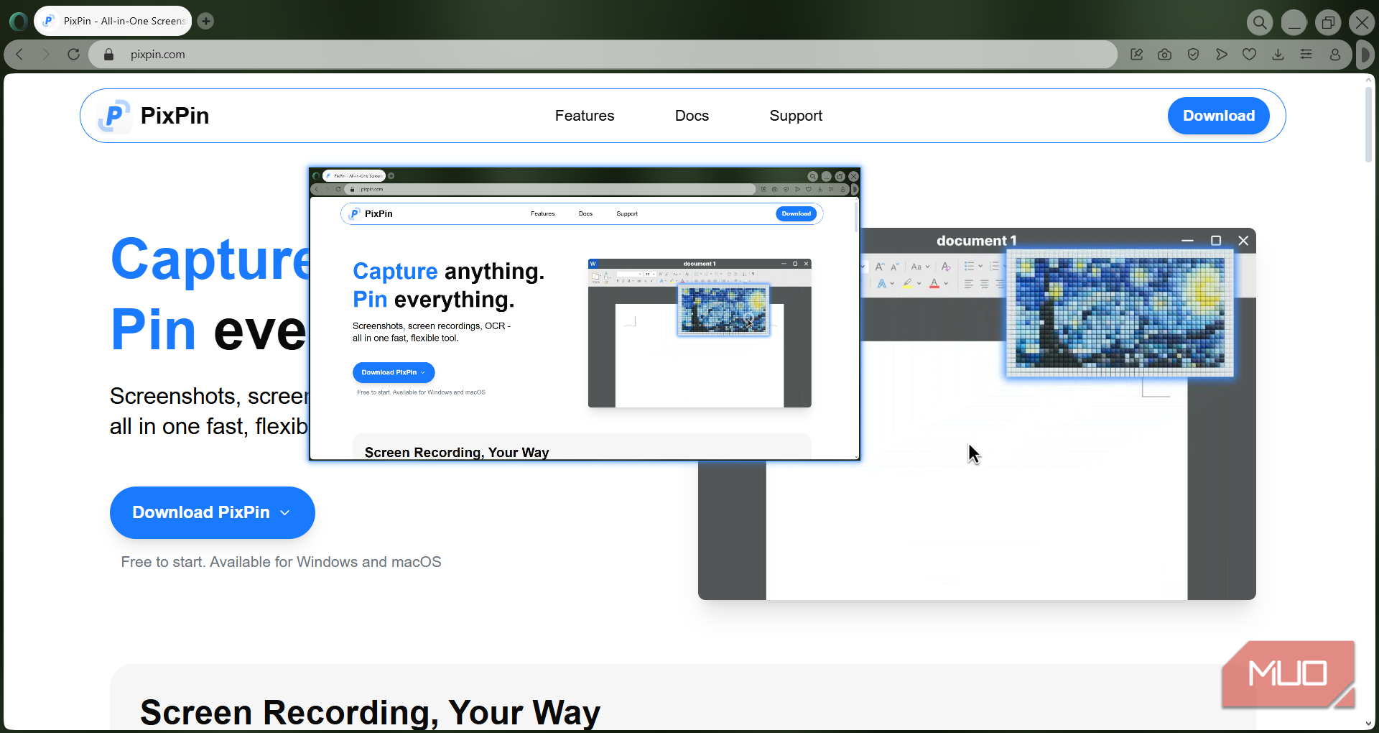
Task: Expand the Download PixPin dropdown button
Action: pyautogui.click(x=212, y=512)
